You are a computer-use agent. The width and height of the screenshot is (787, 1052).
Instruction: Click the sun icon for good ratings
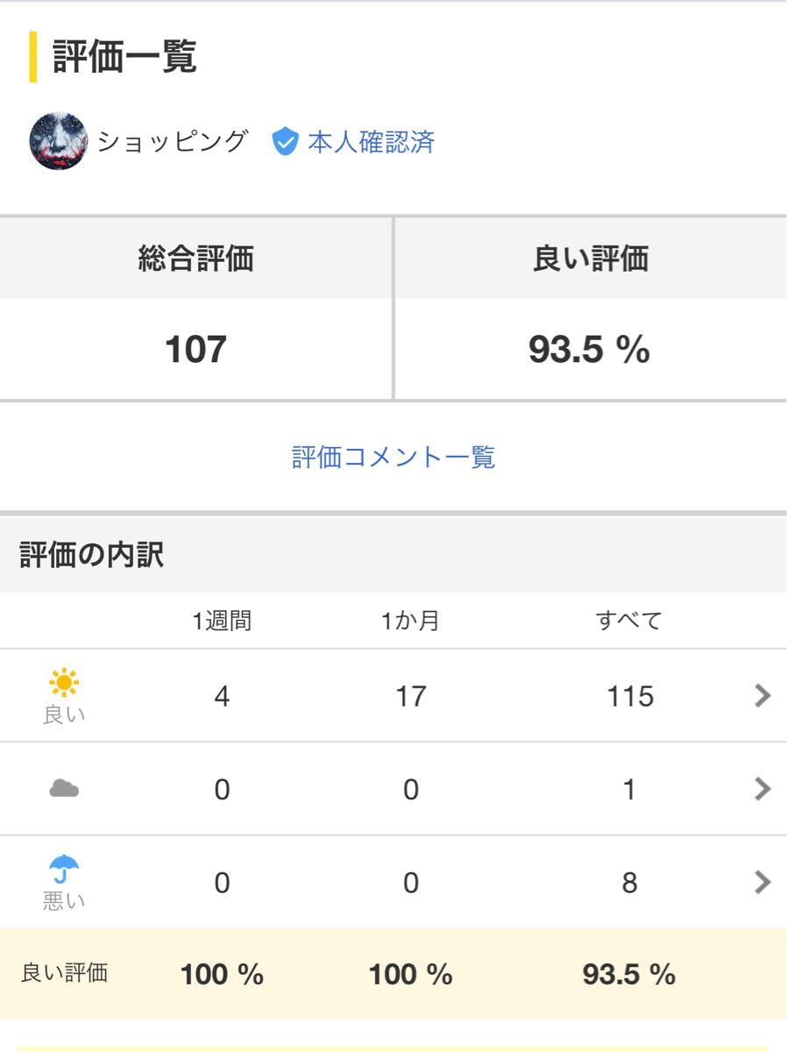pyautogui.click(x=64, y=683)
